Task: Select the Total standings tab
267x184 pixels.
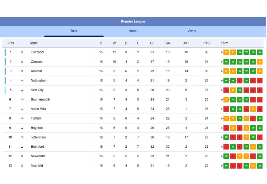Action: 74,31
